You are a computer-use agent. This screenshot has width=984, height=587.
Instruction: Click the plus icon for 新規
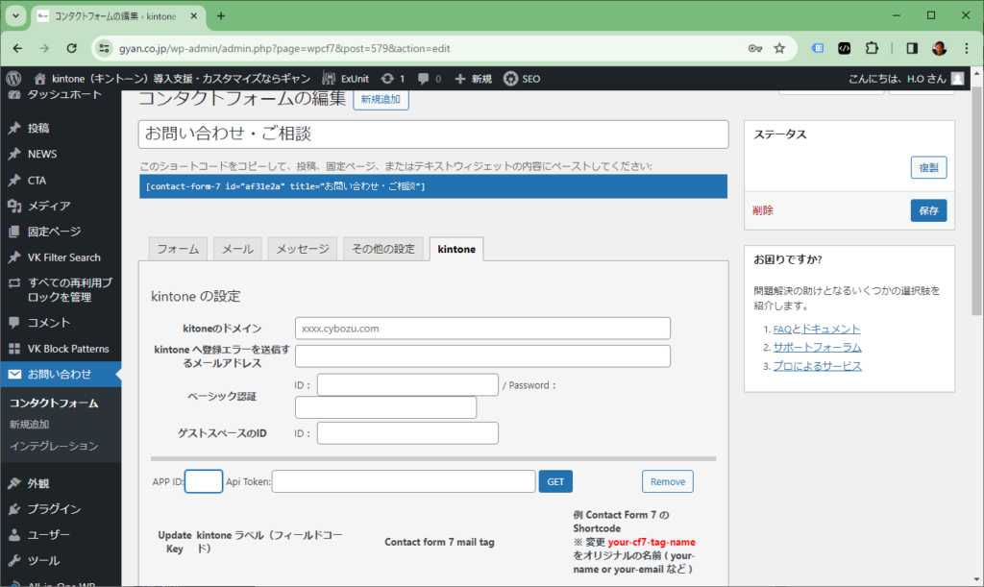[x=460, y=79]
